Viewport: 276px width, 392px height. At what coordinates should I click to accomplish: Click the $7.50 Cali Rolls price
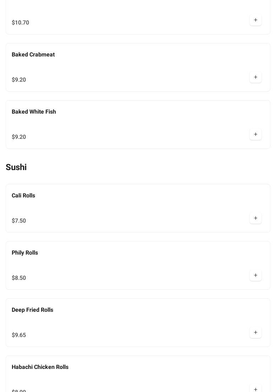point(19,221)
